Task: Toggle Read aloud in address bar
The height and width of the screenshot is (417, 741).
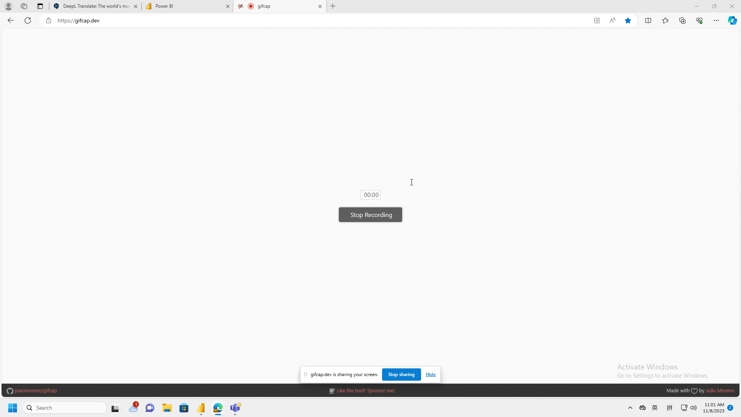Action: 612,20
